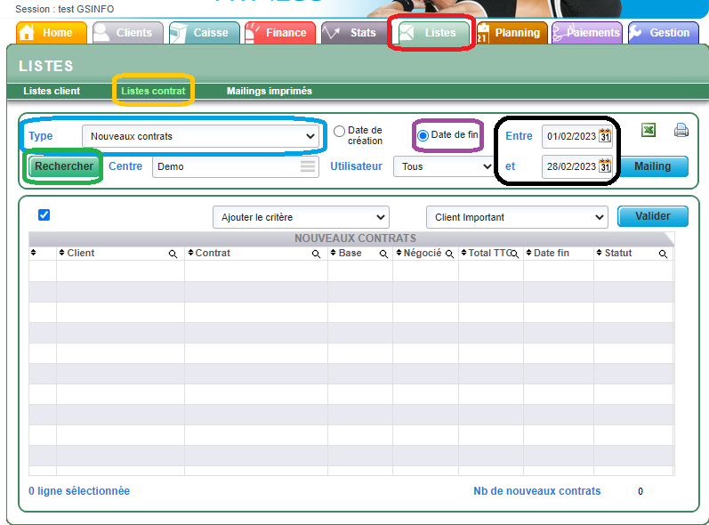Open calendar for the Entre date
This screenshot has height=525, width=709.
point(605,136)
